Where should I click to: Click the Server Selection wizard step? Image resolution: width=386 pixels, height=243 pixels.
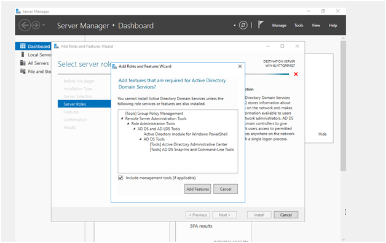[x=78, y=96]
